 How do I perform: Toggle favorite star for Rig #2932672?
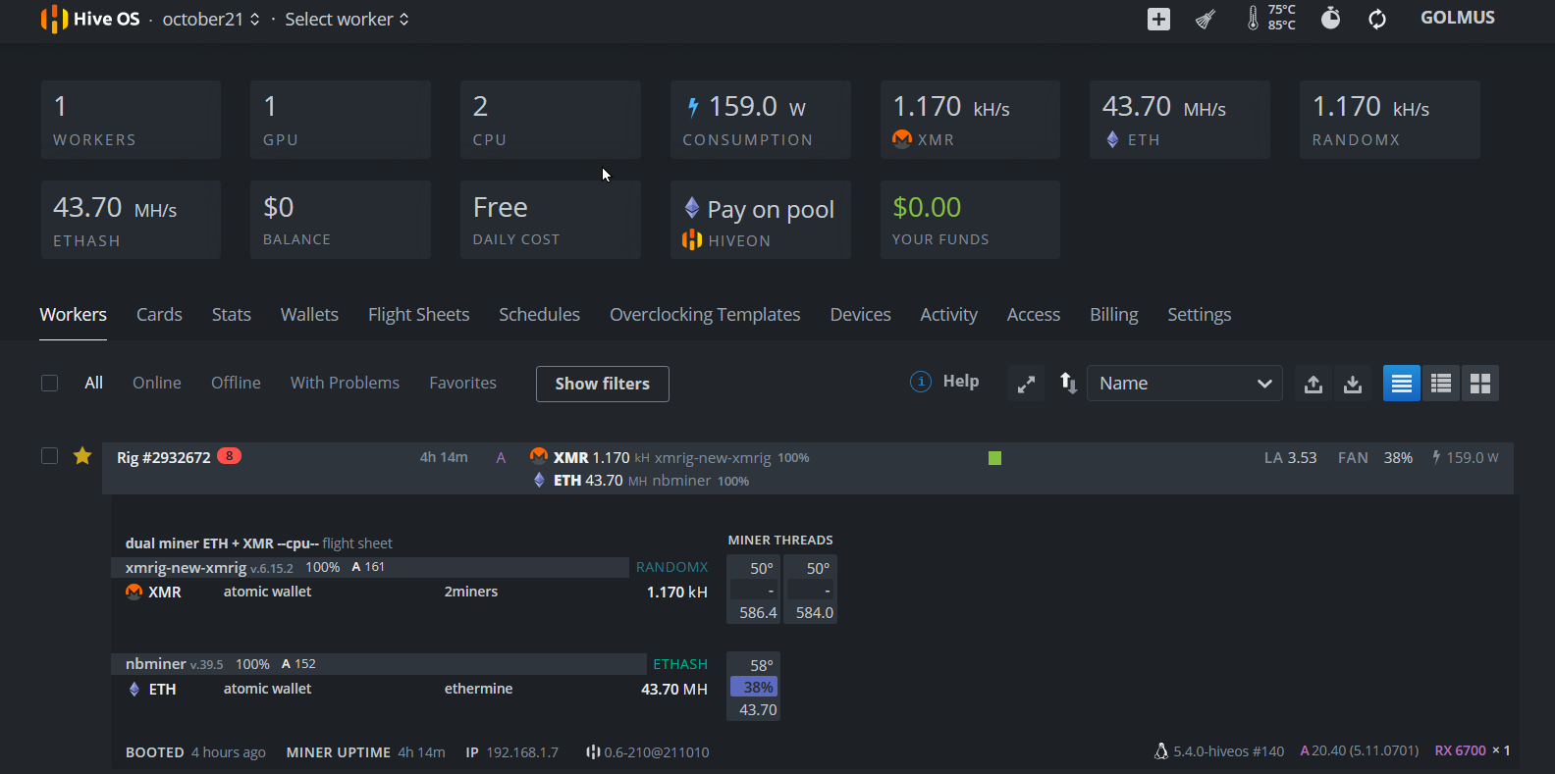tap(82, 456)
